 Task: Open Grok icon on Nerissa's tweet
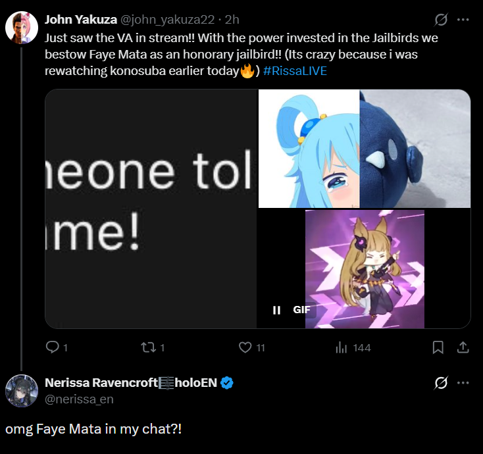coord(442,382)
